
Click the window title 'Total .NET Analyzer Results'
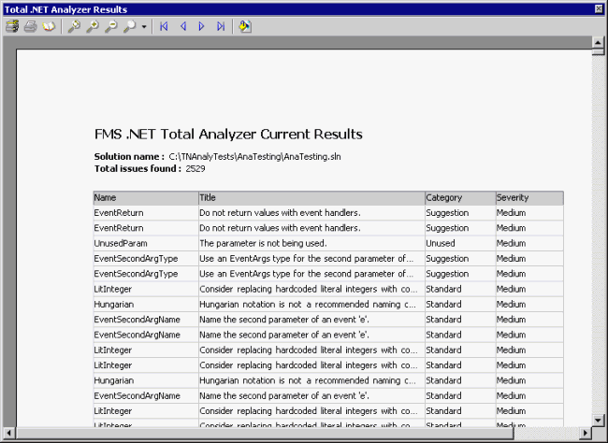click(65, 9)
